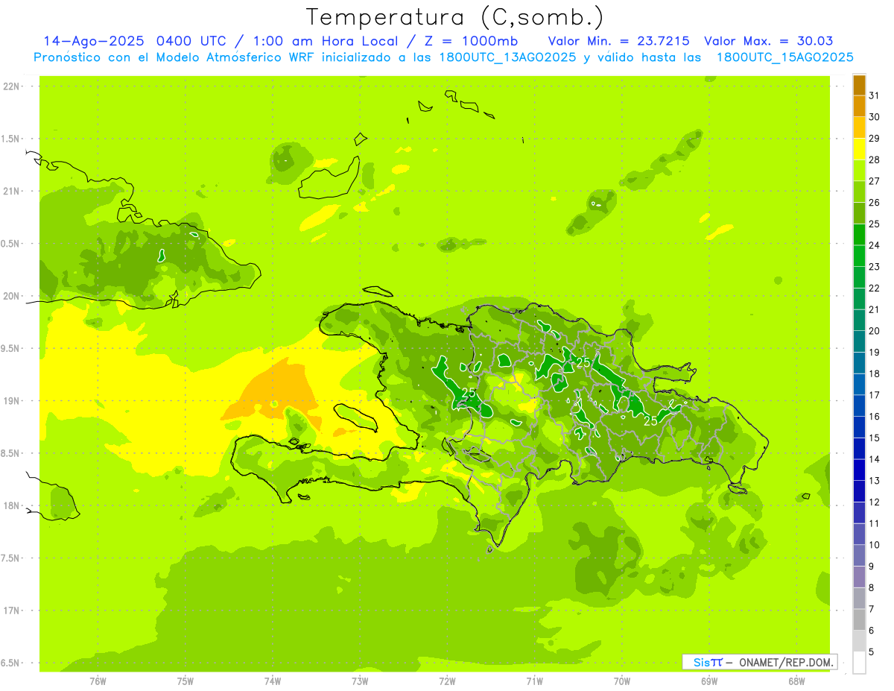894x691 pixels.
Task: Select the legend swatch between 12 and 13
Action: pyautogui.click(x=859, y=491)
